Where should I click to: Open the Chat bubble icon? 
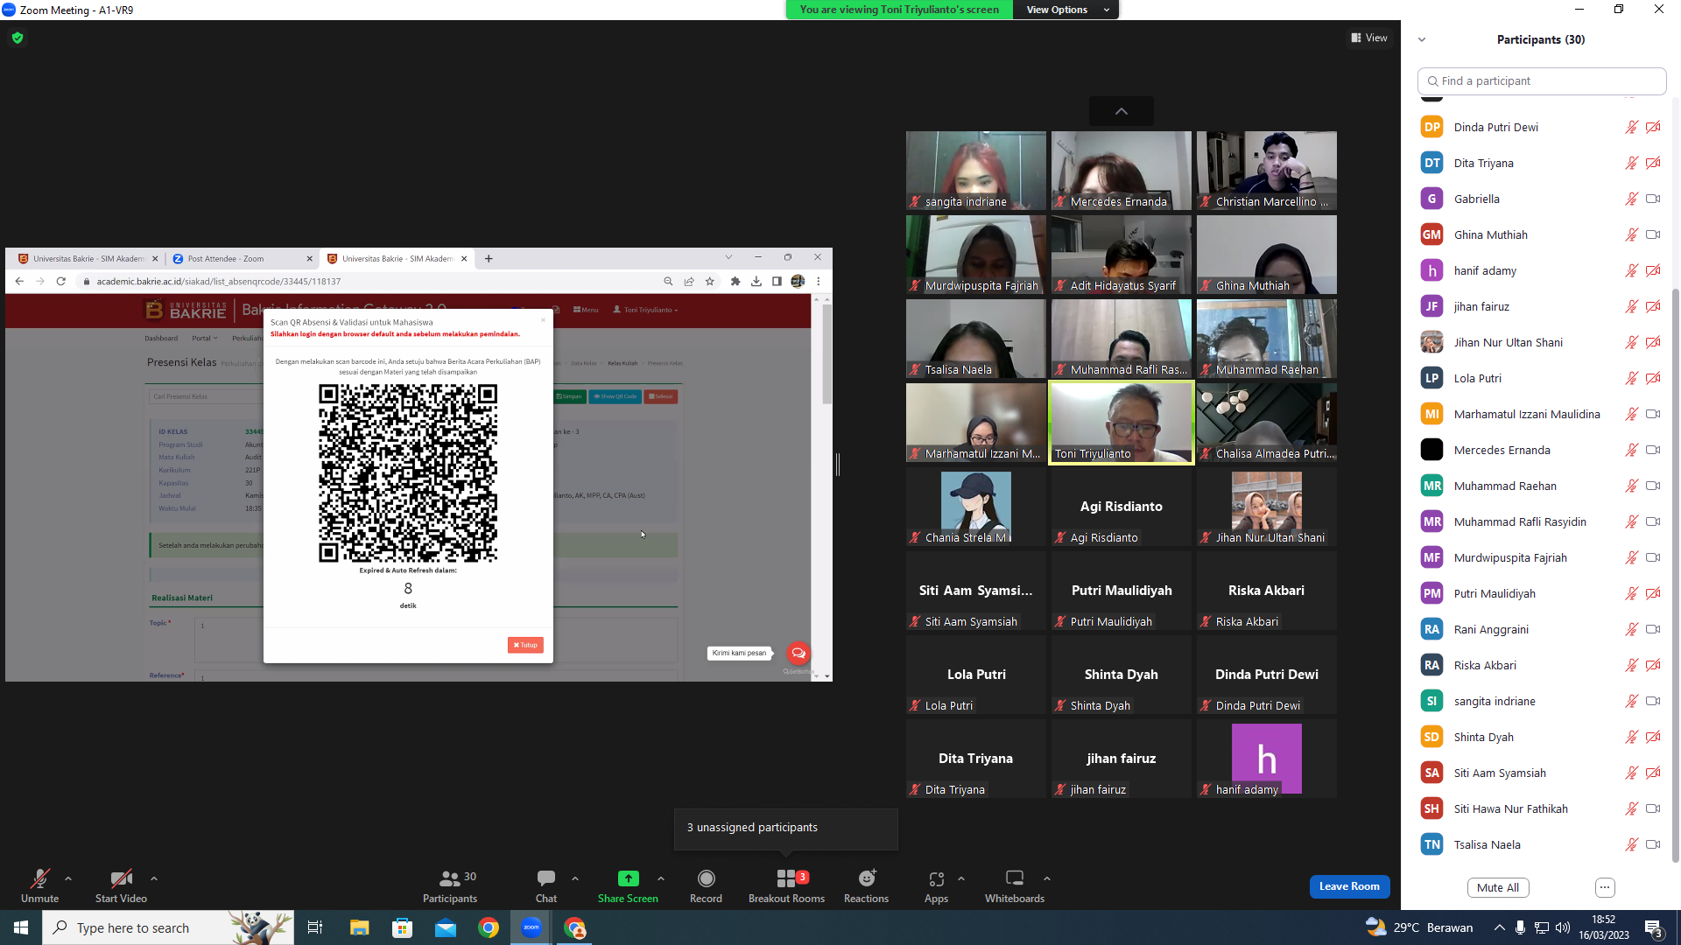pyautogui.click(x=546, y=878)
